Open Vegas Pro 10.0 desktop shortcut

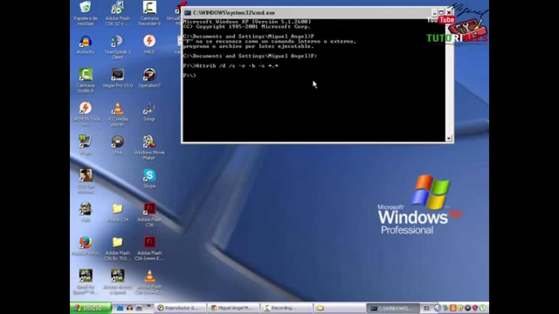point(117,75)
